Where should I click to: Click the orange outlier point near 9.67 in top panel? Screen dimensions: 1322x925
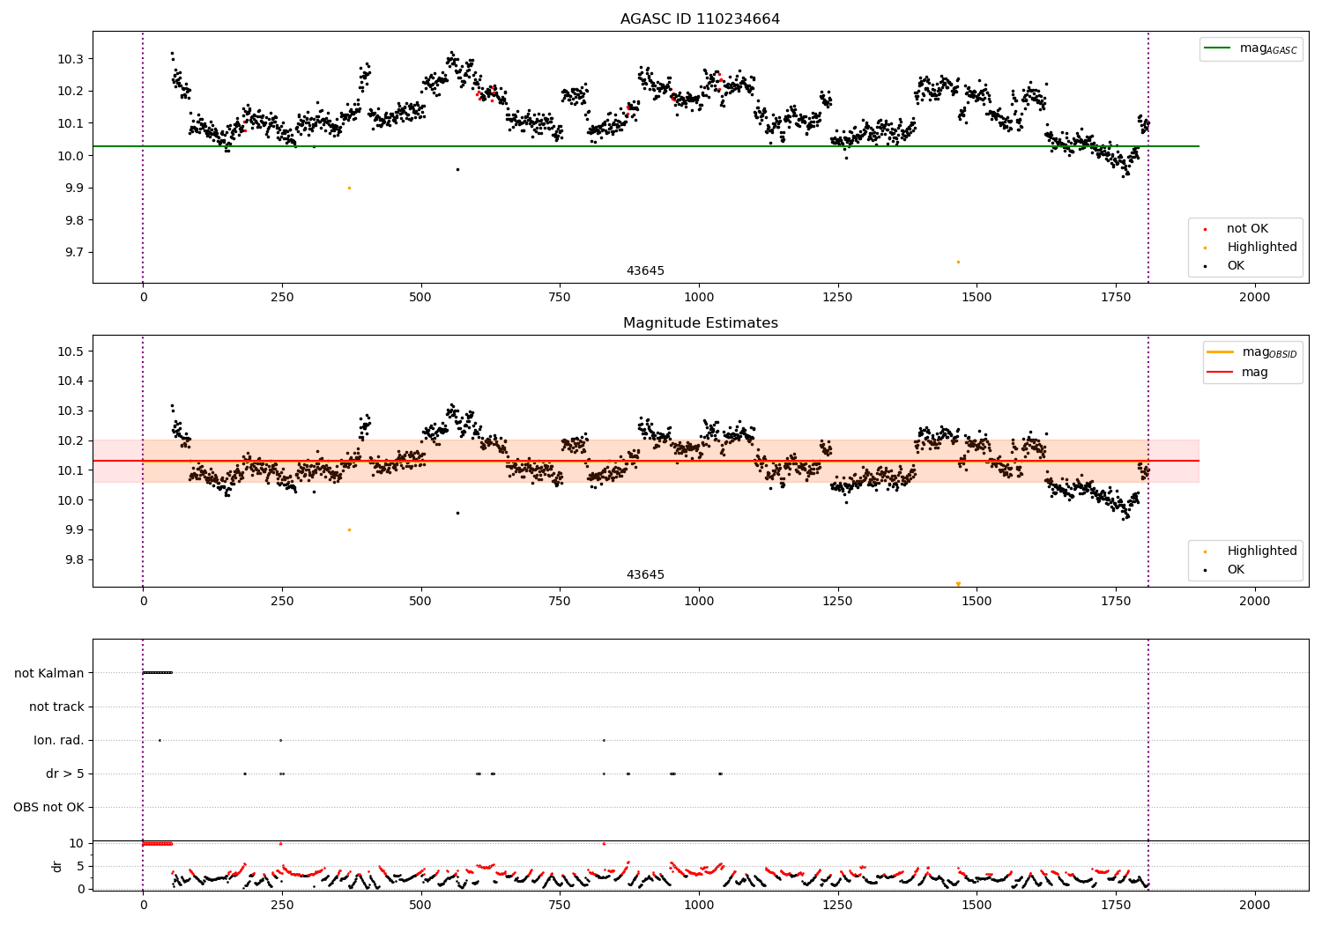coord(958,262)
